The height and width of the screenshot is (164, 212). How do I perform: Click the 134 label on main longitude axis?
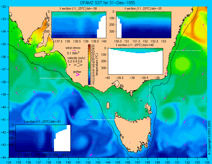click(x=9, y=162)
